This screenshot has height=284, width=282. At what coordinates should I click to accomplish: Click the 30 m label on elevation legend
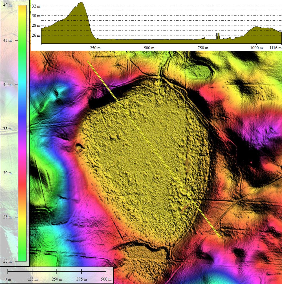click(x=7, y=173)
